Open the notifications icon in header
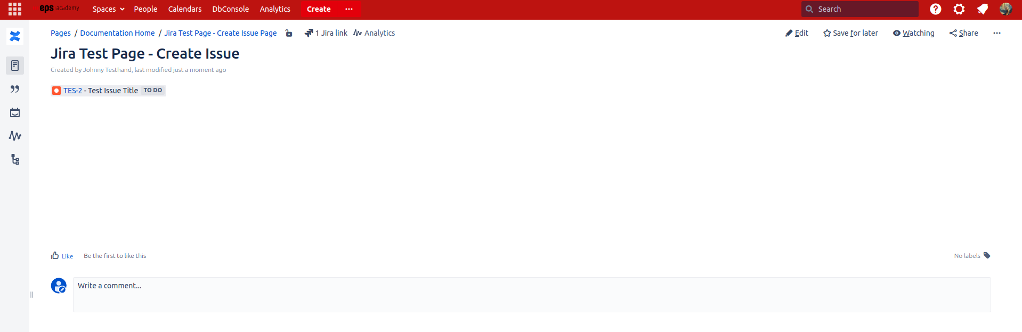Viewport: 1022px width, 332px height. click(982, 9)
